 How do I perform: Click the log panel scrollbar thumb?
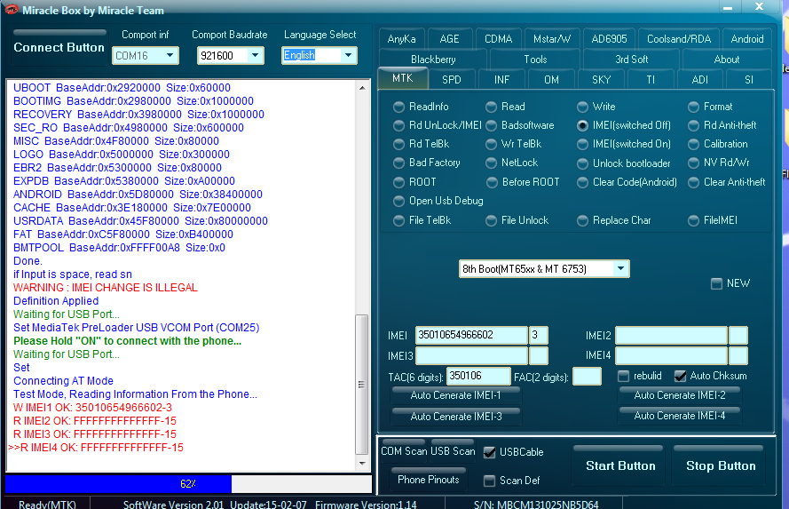(361, 384)
